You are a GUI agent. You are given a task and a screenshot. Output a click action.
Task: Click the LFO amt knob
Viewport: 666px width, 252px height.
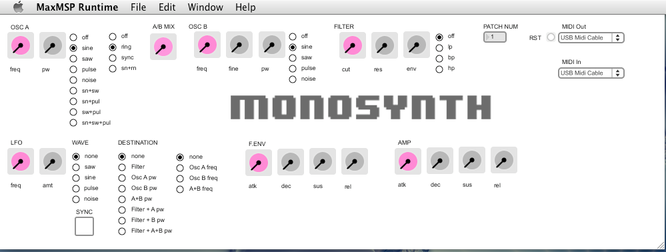(53, 161)
